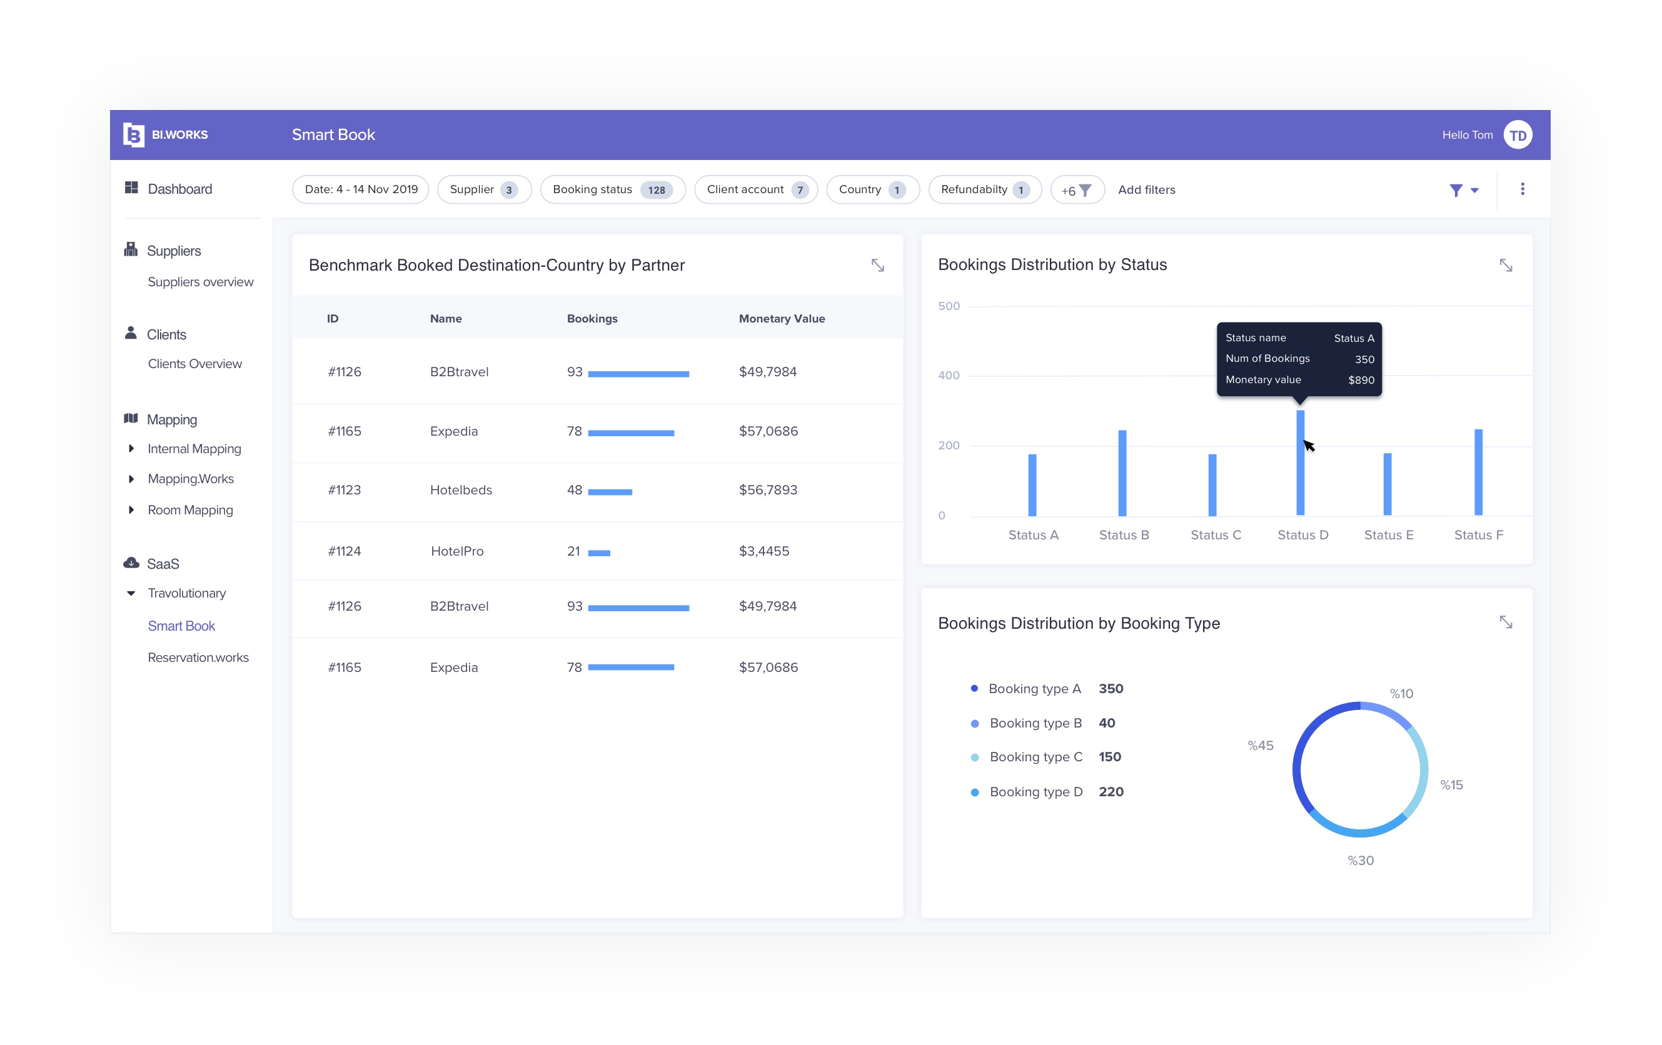
Task: Open the three-dot more options menu
Action: 1522,189
